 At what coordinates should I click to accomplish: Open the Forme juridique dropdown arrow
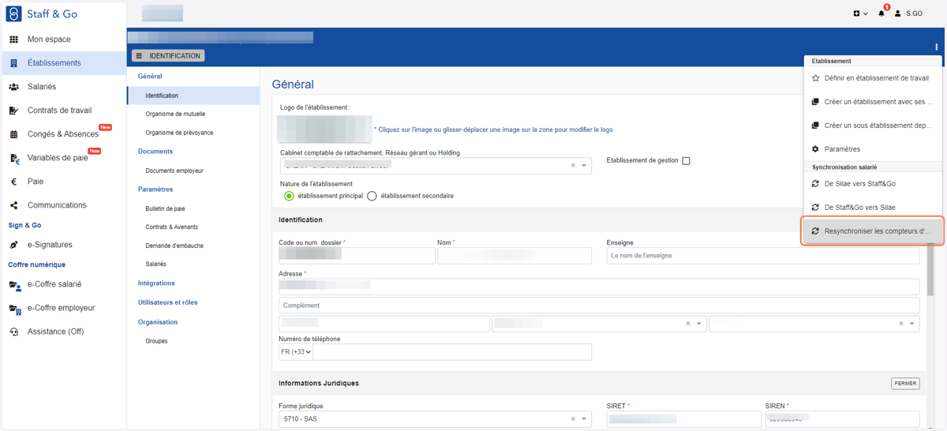pyautogui.click(x=584, y=419)
